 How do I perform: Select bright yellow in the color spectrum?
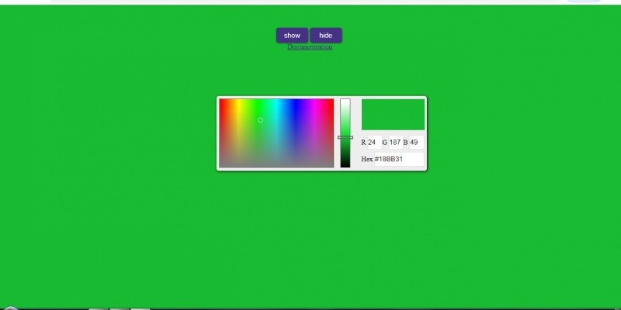239,102
